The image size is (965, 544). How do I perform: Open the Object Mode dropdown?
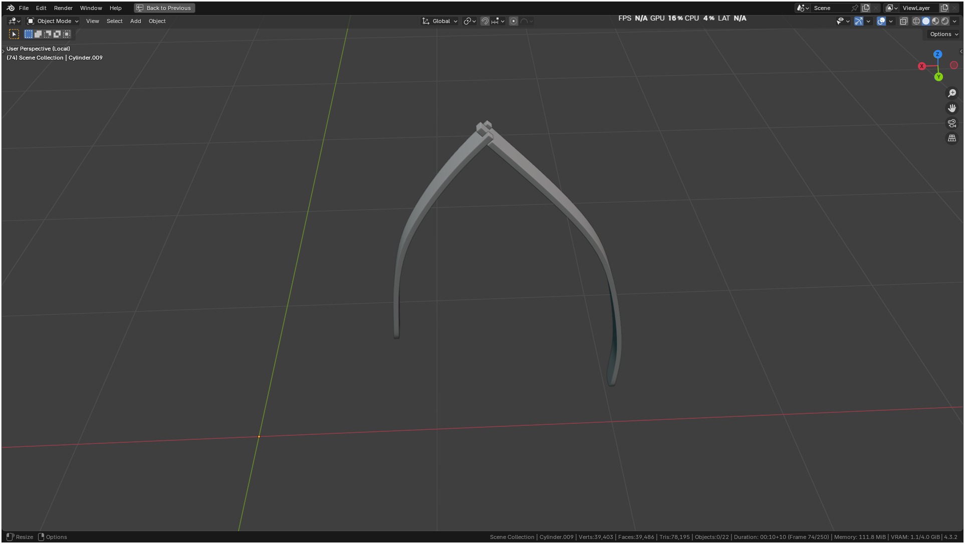[53, 21]
